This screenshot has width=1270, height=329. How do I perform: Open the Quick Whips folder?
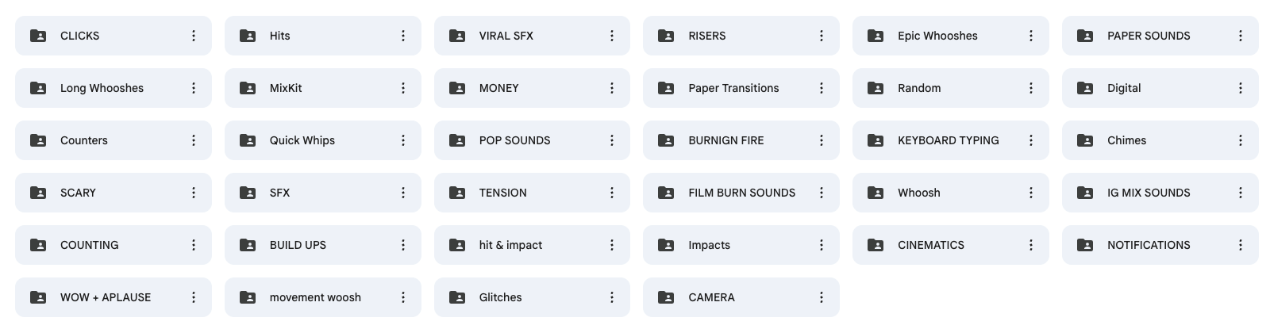pyautogui.click(x=323, y=140)
